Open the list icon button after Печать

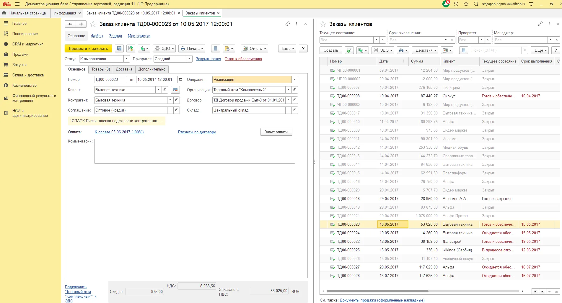216,49
